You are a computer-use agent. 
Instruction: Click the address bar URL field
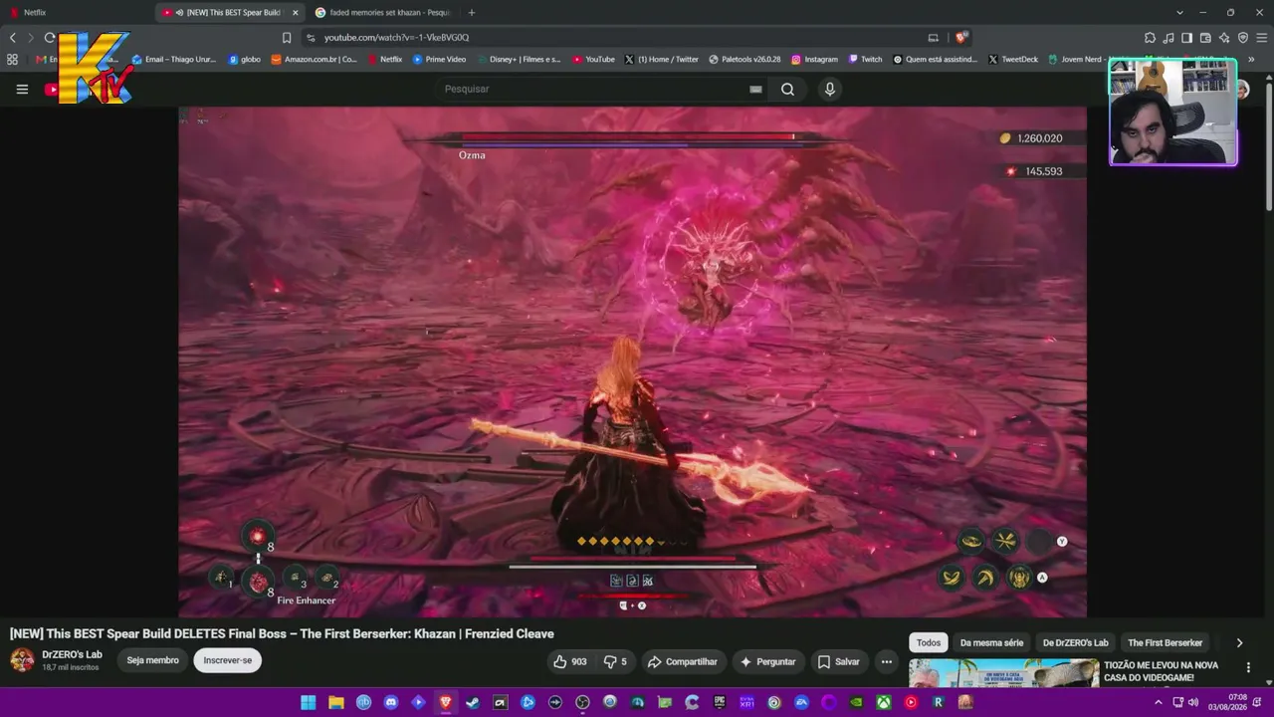617,38
